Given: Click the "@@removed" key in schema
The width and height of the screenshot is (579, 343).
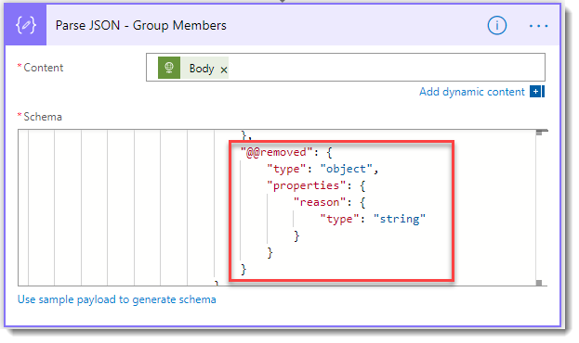Looking at the screenshot, I should point(277,152).
